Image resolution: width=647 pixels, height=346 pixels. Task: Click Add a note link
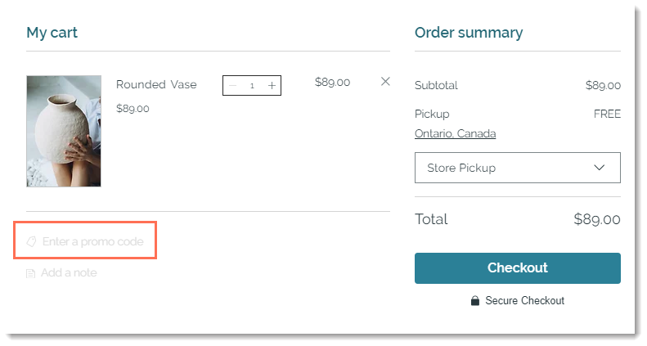[x=69, y=273]
